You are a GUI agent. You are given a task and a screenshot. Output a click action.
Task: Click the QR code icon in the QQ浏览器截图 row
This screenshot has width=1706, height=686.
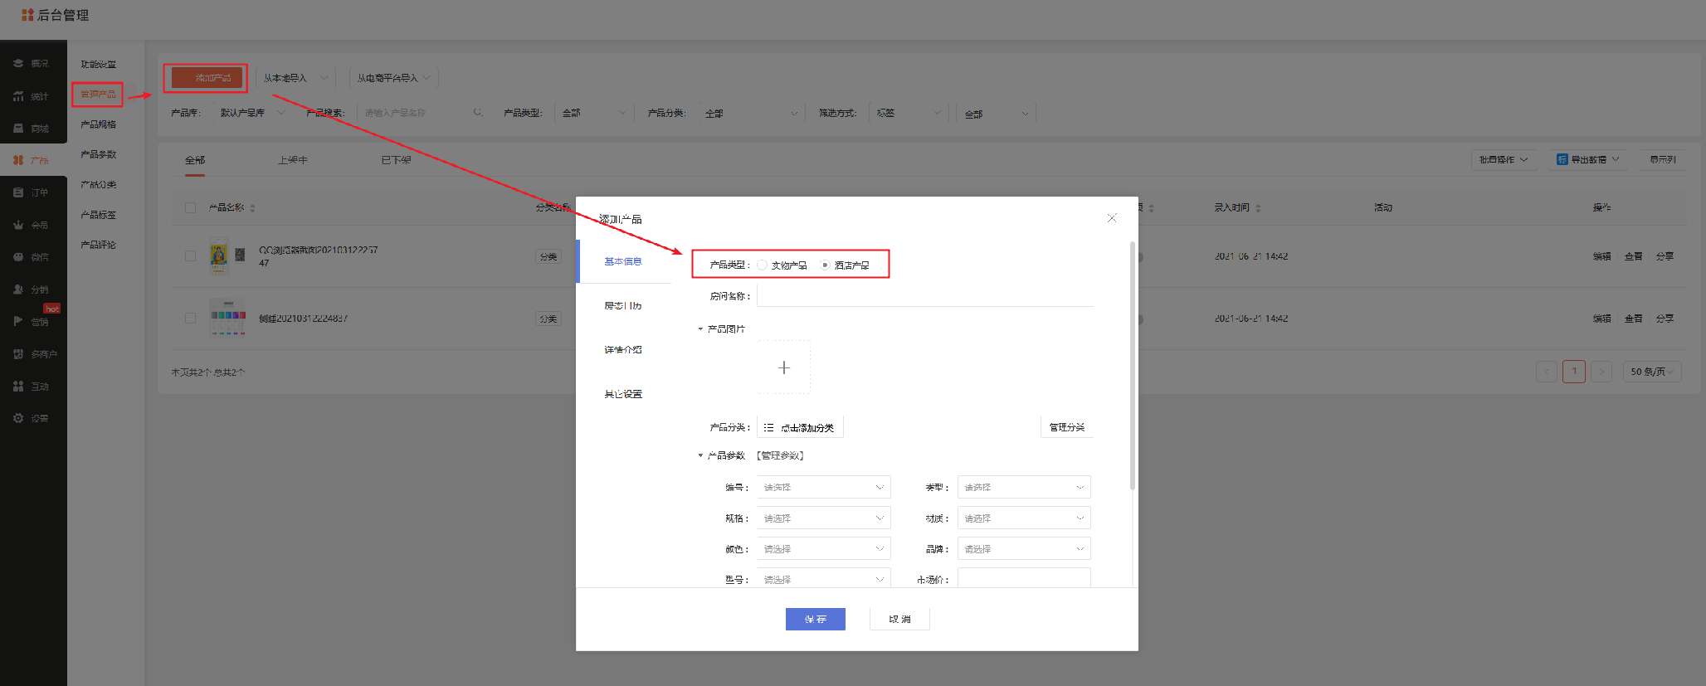pos(240,255)
